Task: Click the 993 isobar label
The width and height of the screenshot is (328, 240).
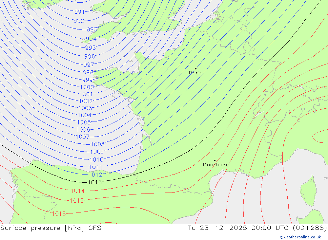Action: [92, 29]
